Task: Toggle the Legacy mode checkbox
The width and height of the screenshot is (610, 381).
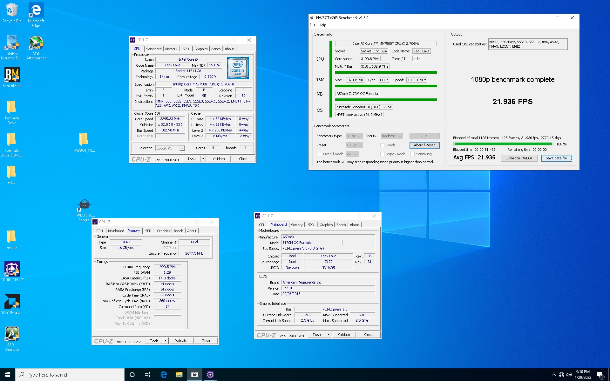Action: point(383,154)
